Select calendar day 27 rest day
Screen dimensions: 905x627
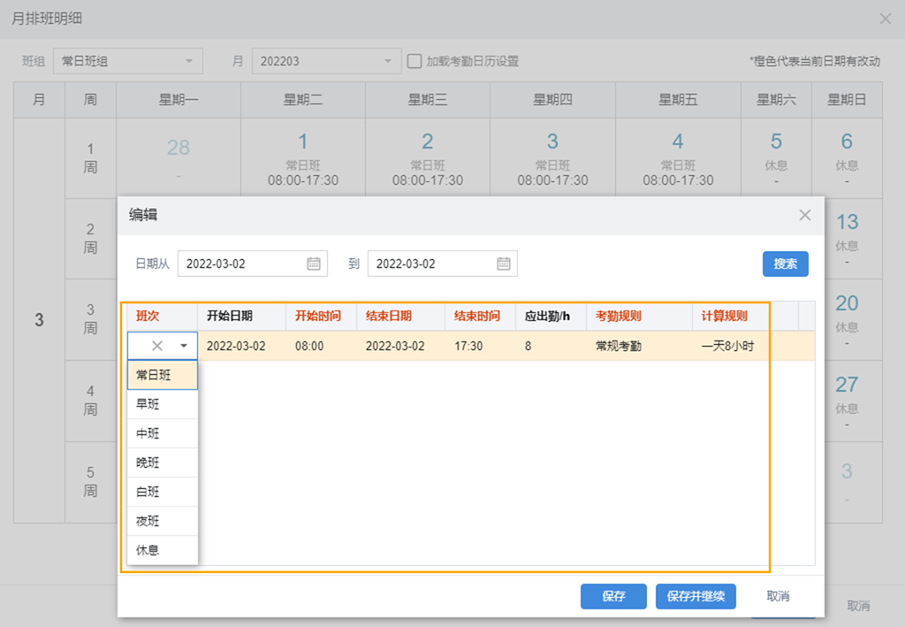click(848, 401)
